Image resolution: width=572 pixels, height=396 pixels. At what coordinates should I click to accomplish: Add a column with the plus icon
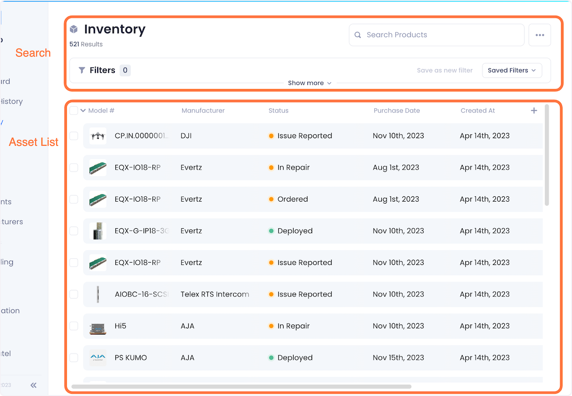(534, 111)
